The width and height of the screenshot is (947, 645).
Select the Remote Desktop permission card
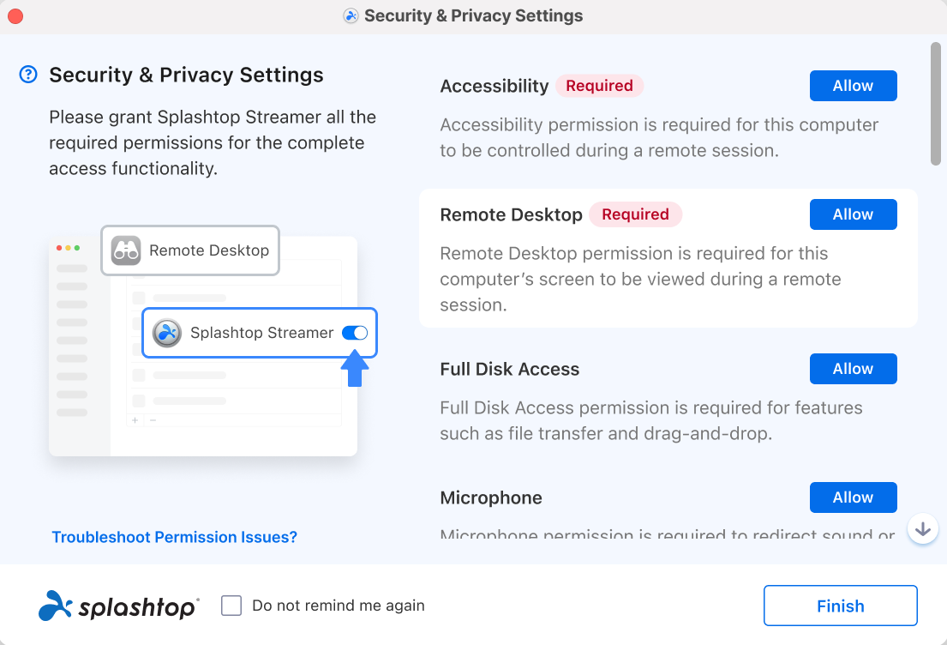coord(668,258)
